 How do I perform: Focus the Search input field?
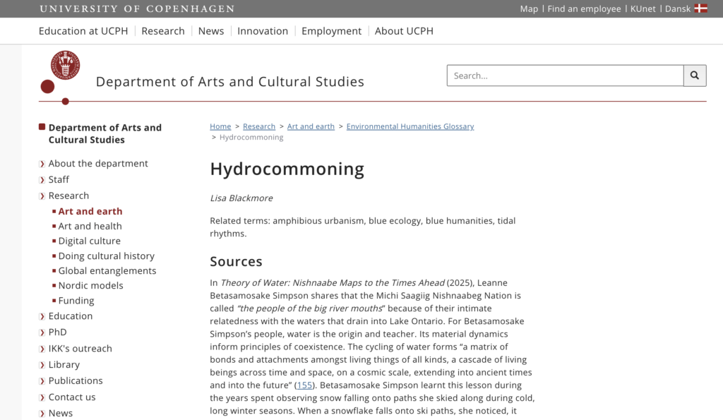coord(565,76)
